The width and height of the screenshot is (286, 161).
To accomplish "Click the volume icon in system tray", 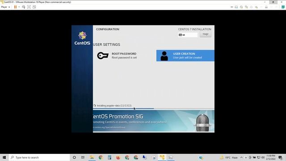I will click(263, 157).
